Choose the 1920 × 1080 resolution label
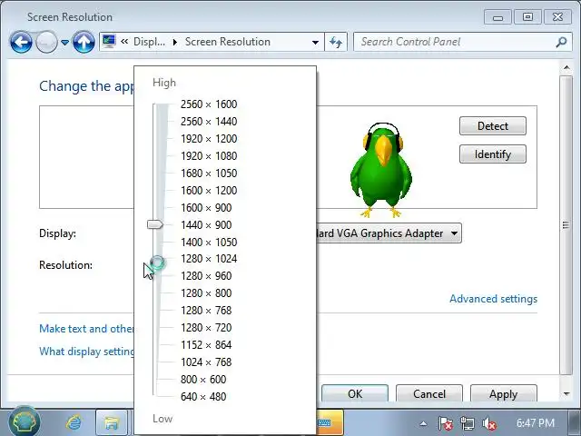 point(209,155)
